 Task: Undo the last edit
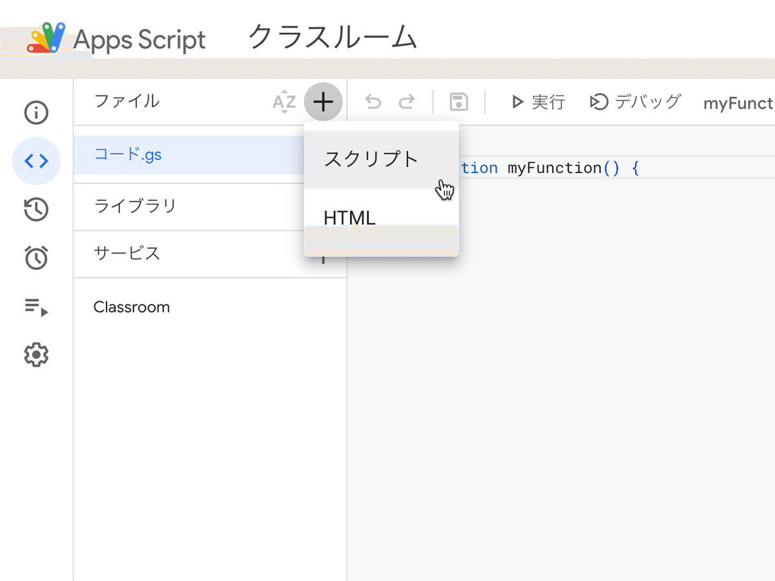(x=373, y=102)
